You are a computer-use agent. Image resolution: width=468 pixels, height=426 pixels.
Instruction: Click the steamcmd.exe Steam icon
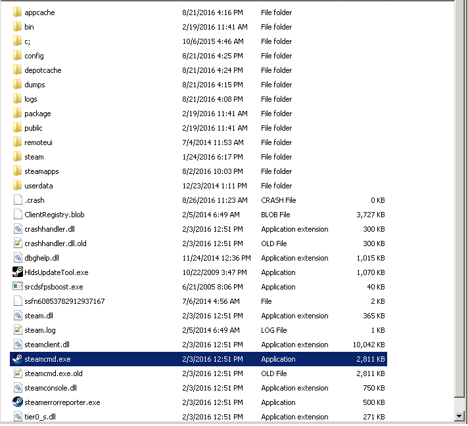(17, 359)
